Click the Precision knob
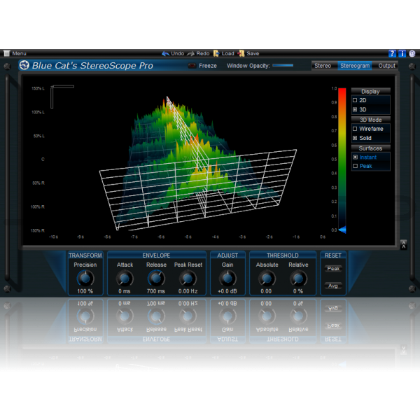The width and height of the screenshot is (420, 420). [x=85, y=278]
